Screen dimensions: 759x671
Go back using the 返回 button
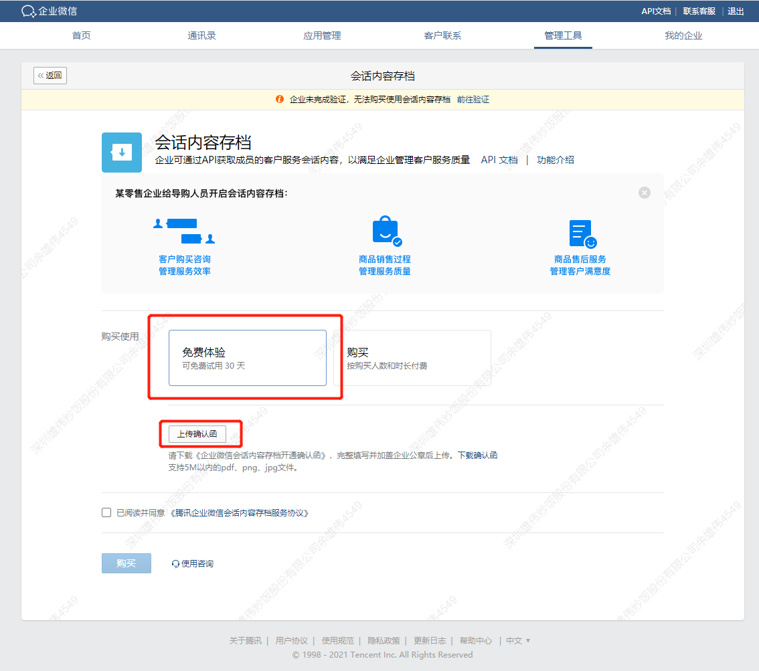click(50, 76)
